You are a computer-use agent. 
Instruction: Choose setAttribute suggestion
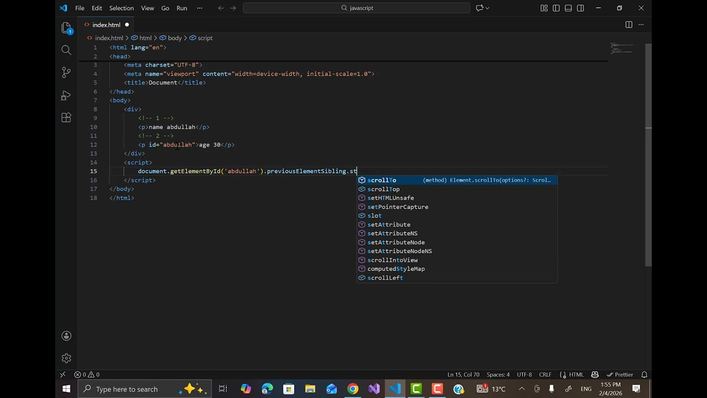click(457, 224)
